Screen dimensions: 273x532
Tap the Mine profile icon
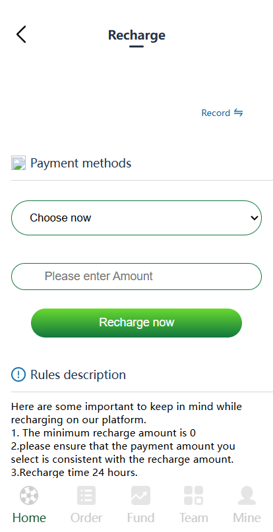pyautogui.click(x=247, y=495)
